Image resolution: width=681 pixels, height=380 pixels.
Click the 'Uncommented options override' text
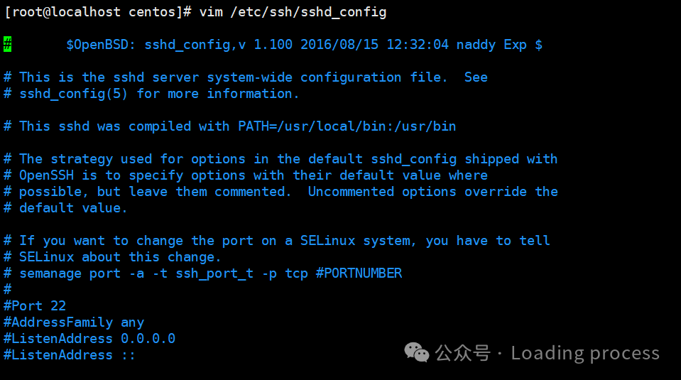[417, 192]
